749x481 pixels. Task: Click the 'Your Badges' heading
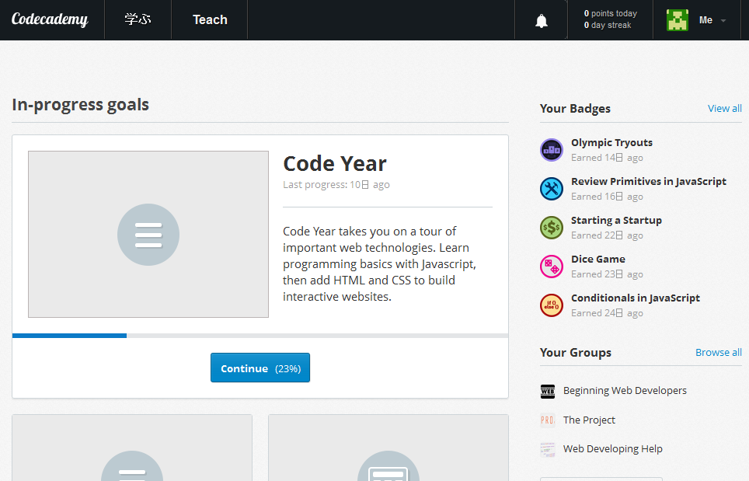575,109
